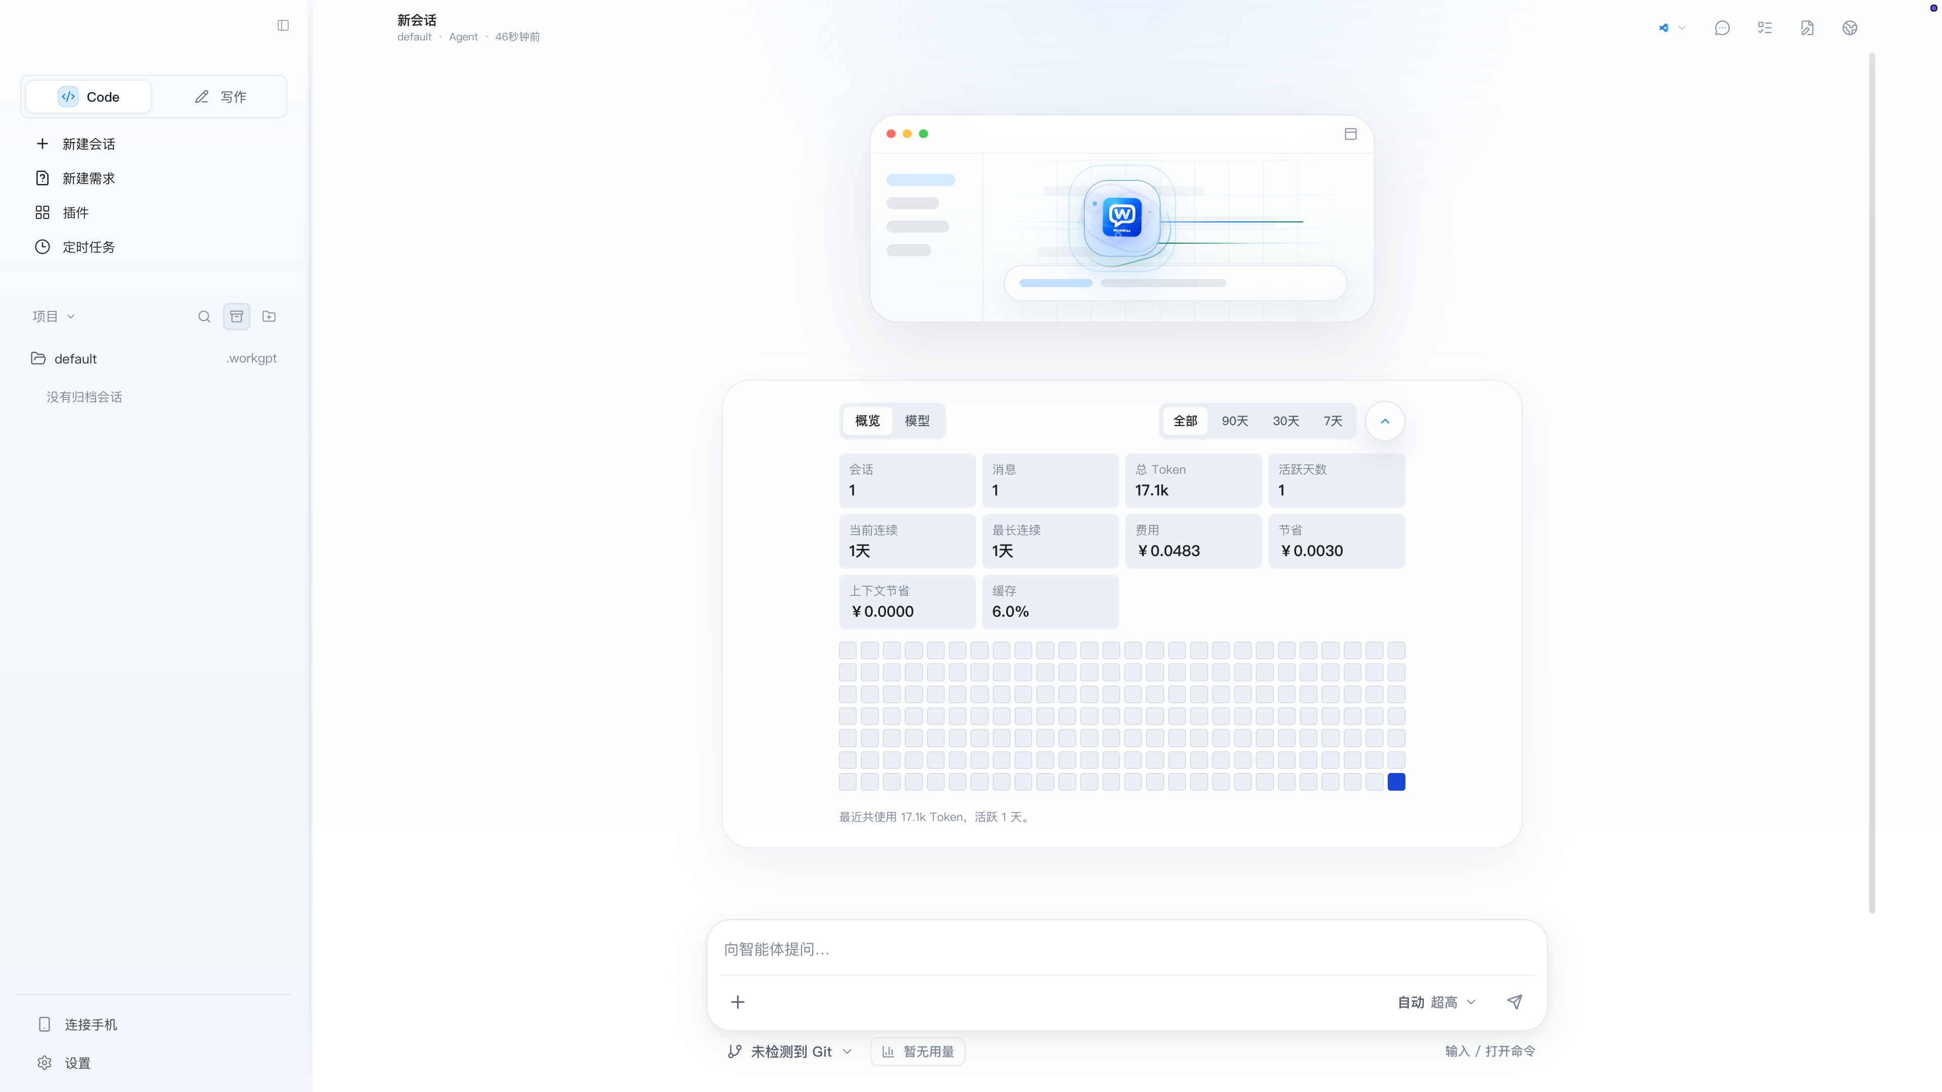The width and height of the screenshot is (1942, 1092).
Task: Send message with paper-plane icon
Action: tap(1515, 1003)
